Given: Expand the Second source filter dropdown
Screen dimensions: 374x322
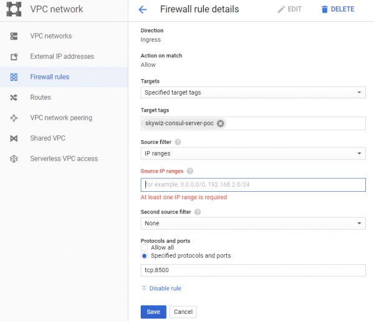Looking at the screenshot, I should 253,223.
